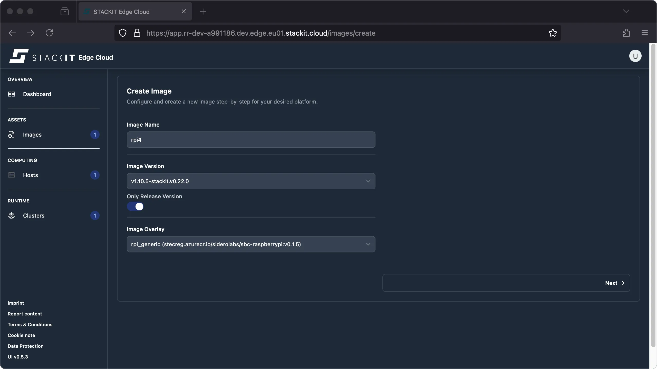Open the tab list chevron dropdown
The image size is (657, 369).
pyautogui.click(x=626, y=11)
